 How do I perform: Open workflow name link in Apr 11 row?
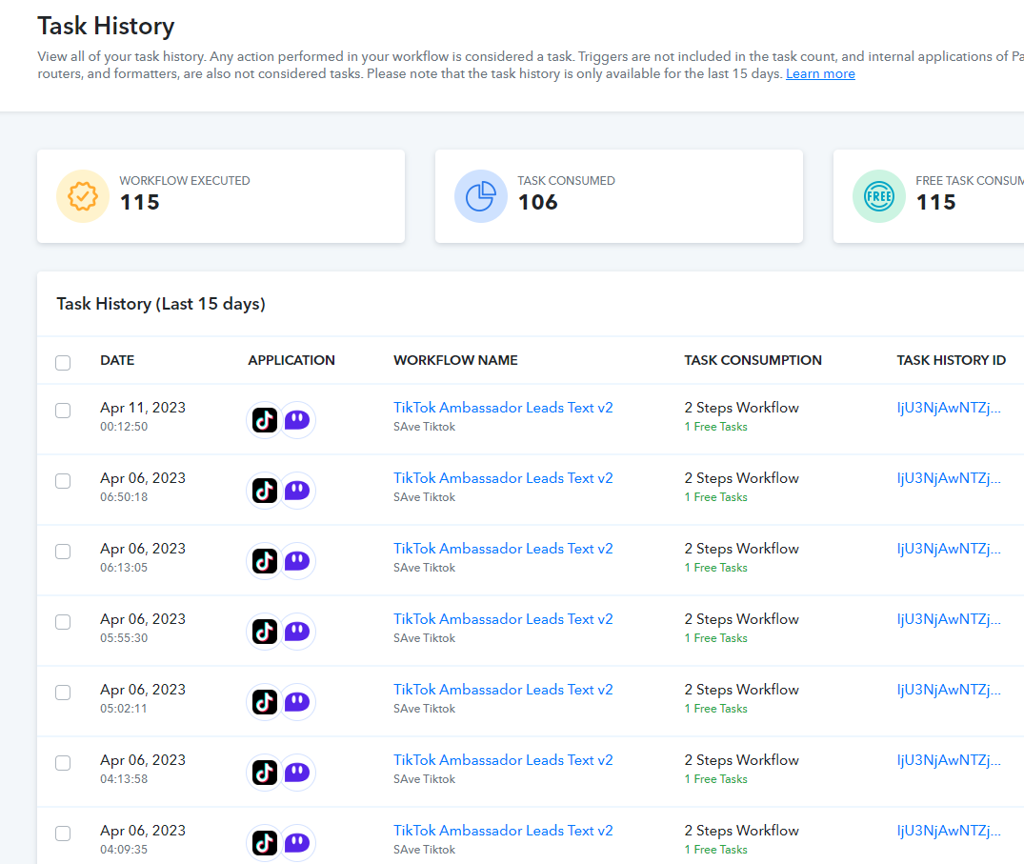(503, 408)
